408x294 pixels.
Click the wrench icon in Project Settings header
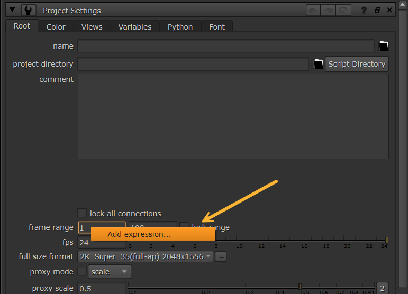point(29,10)
